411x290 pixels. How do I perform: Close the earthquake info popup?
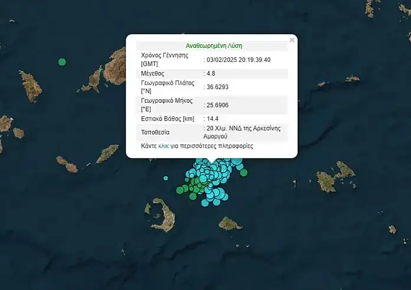tap(292, 40)
